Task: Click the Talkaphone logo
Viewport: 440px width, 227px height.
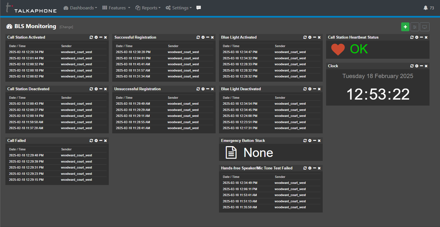Action: tap(31, 8)
